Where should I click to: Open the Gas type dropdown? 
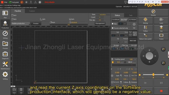(x=115, y=42)
